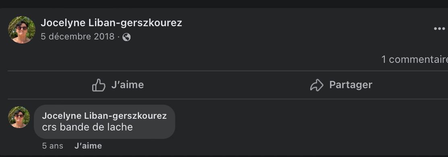448x157 pixels.
Task: Click the commenter's name in the comment bubble
Action: coord(104,116)
